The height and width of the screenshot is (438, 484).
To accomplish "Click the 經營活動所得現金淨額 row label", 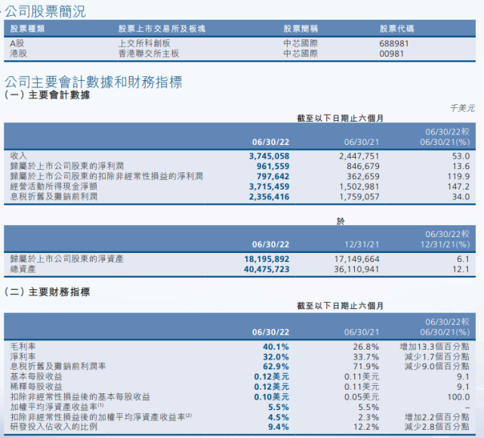I will pos(54,186).
